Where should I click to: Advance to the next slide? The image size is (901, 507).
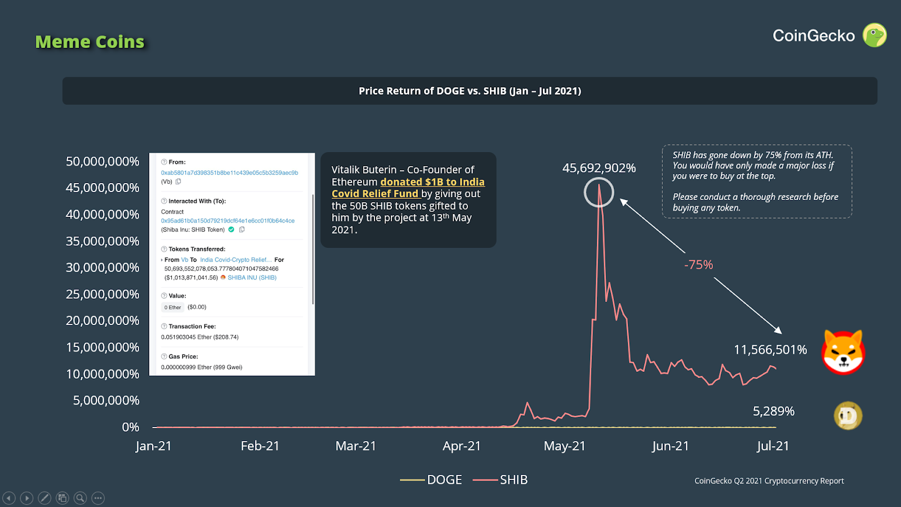(x=26, y=498)
